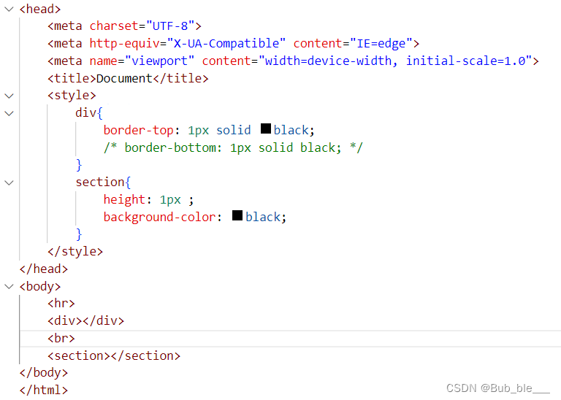Place cursor on the br tag
The width and height of the screenshot is (561, 400).
click(61, 338)
